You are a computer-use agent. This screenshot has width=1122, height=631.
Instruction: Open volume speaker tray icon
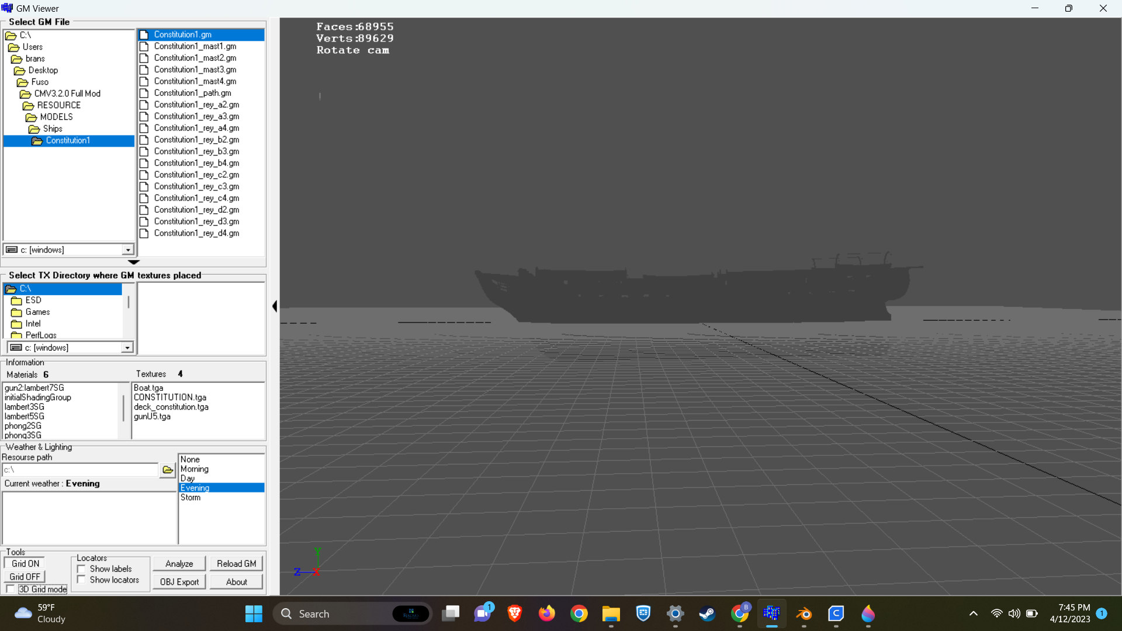[1014, 613]
